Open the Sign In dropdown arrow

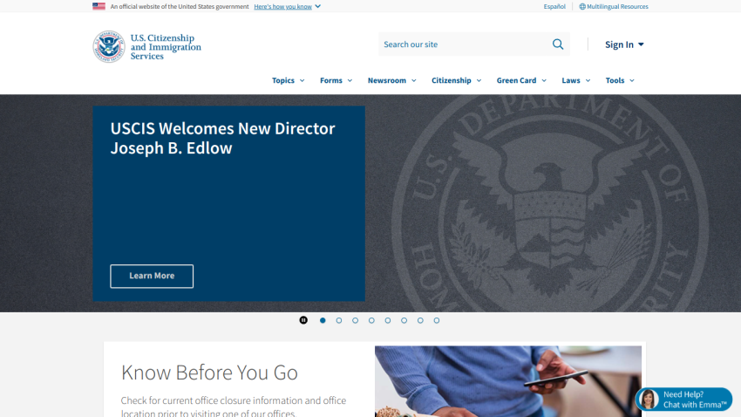tap(641, 44)
